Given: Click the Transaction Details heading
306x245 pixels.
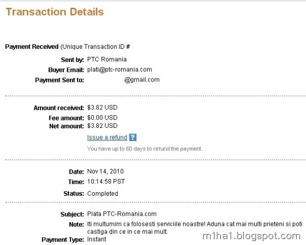Looking at the screenshot, I should [x=55, y=12].
